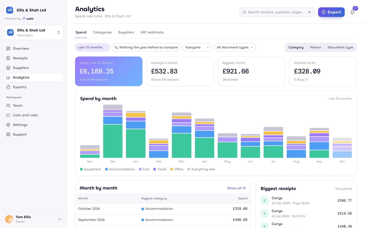365x228 pixels.
Task: Open the Everyone person dropdown
Action: coord(197,47)
